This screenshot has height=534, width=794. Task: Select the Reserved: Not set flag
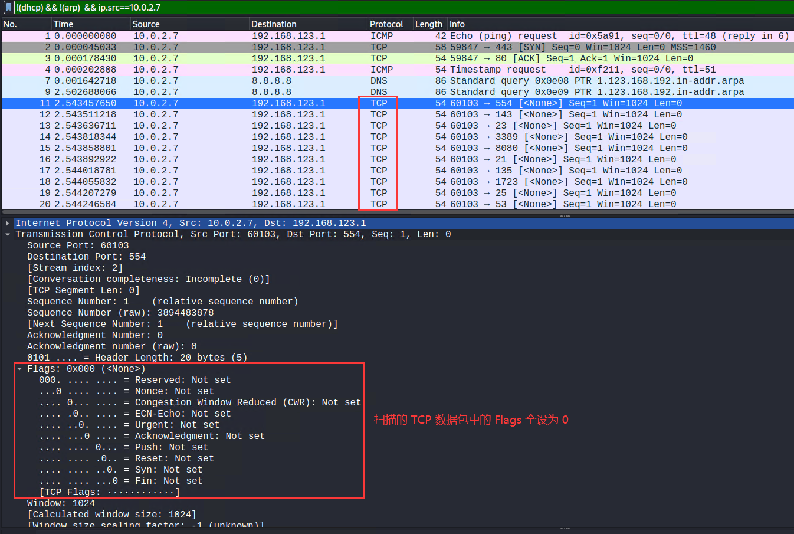(135, 380)
